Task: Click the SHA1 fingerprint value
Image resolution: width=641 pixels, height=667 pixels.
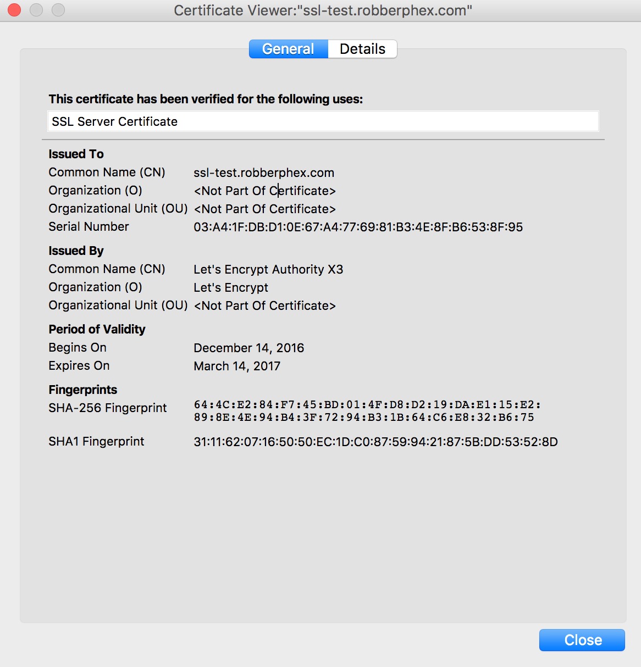Action: [x=375, y=442]
